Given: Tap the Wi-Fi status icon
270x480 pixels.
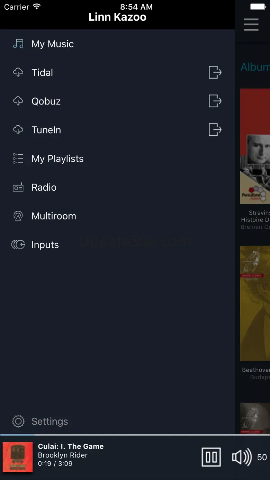Looking at the screenshot, I should tap(37, 7).
